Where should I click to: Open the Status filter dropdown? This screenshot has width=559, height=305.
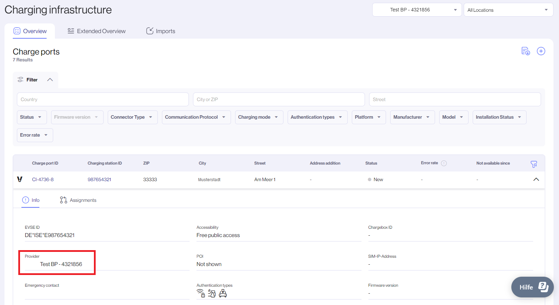[31, 117]
